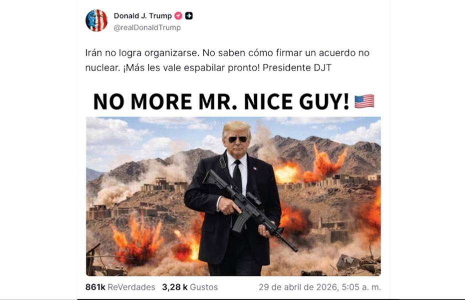Click the dark plus badge beside name
This screenshot has width=465, height=300.
(x=189, y=15)
